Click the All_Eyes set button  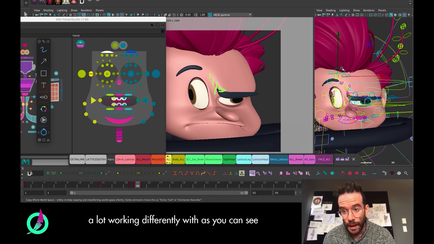point(309,159)
